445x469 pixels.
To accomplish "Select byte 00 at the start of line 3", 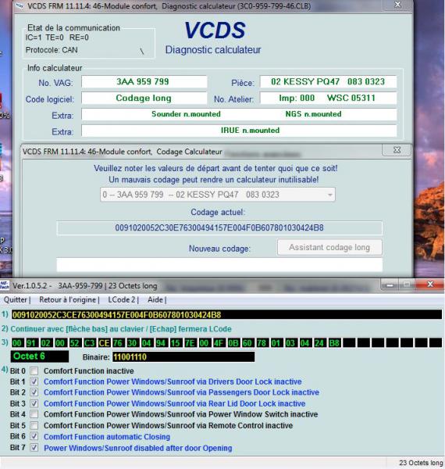I will coord(17,343).
